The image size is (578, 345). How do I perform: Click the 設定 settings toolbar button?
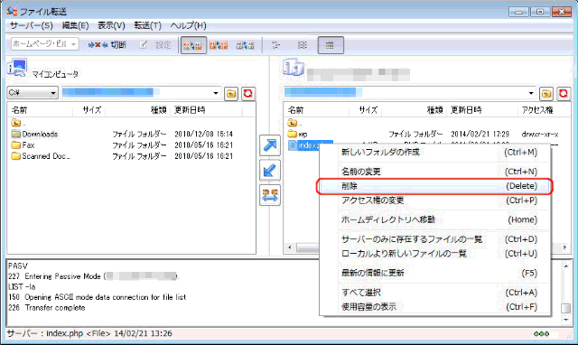(155, 45)
